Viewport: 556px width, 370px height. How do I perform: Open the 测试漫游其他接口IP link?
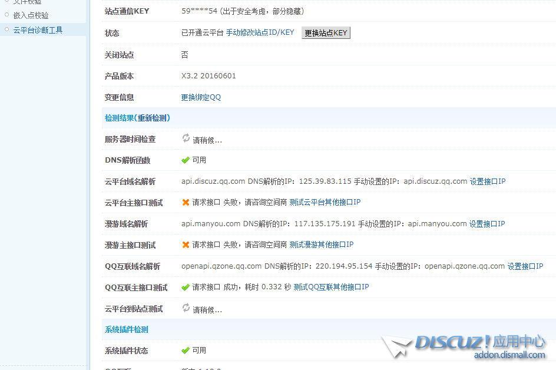[321, 245]
